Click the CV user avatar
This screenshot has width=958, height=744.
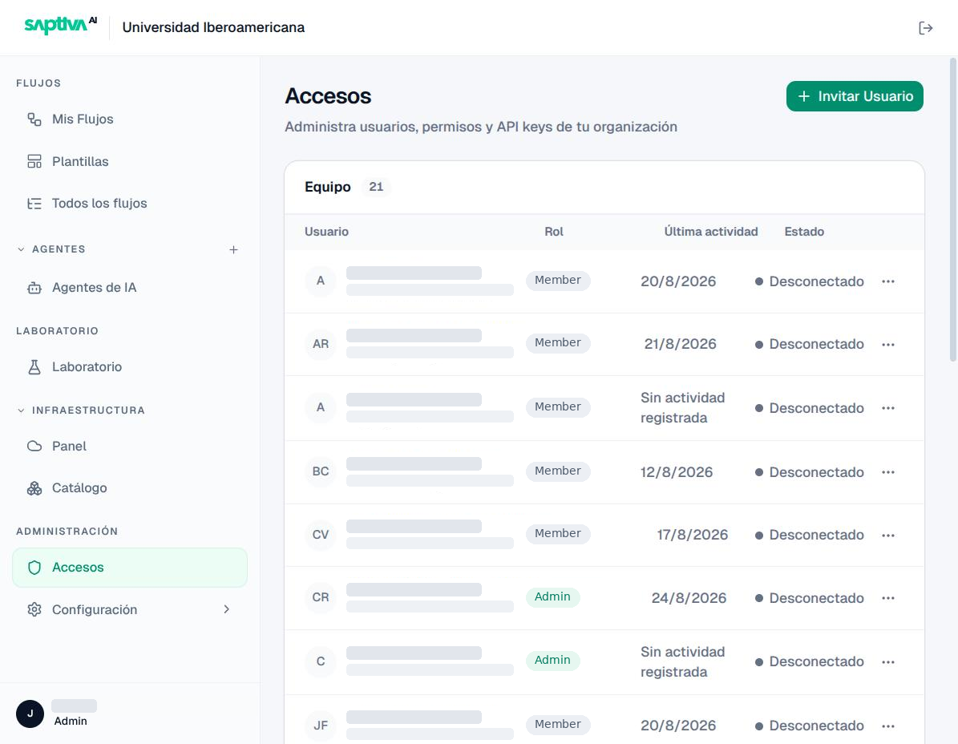[321, 535]
